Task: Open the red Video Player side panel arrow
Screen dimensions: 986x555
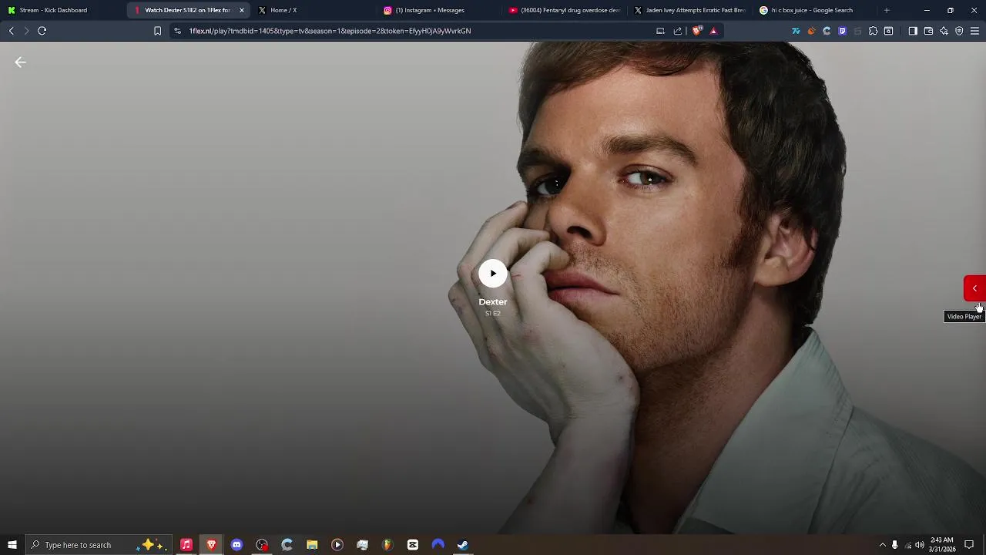Action: tap(974, 288)
